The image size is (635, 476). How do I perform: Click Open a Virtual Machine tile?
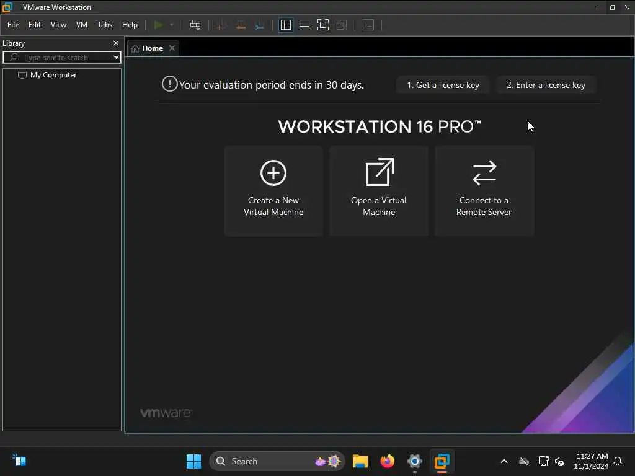[379, 190]
